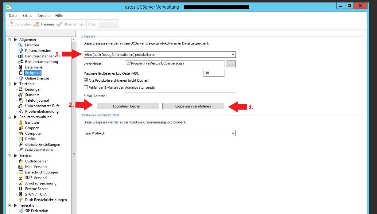
Task: Click the Services tree label
Action: (26, 156)
